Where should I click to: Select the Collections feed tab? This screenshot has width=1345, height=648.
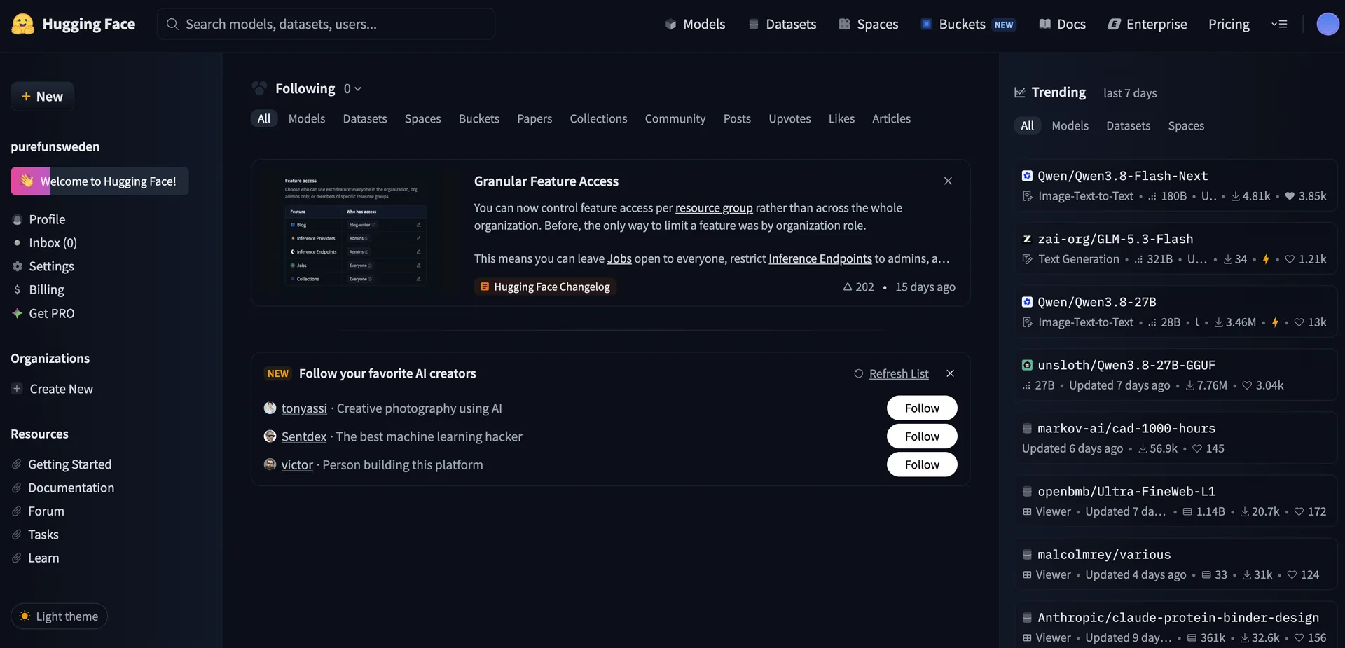[598, 118]
